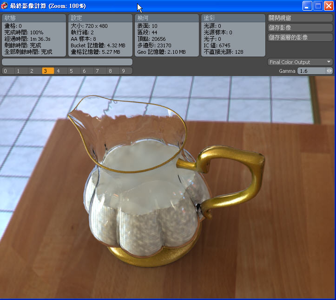The height and width of the screenshot is (300, 336).
Task: Click the '執行緒: 2' text
Action: (82, 32)
